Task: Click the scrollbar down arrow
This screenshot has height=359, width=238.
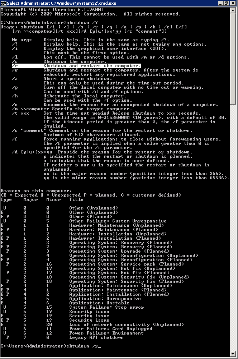Action: pyautogui.click(x=233, y=354)
